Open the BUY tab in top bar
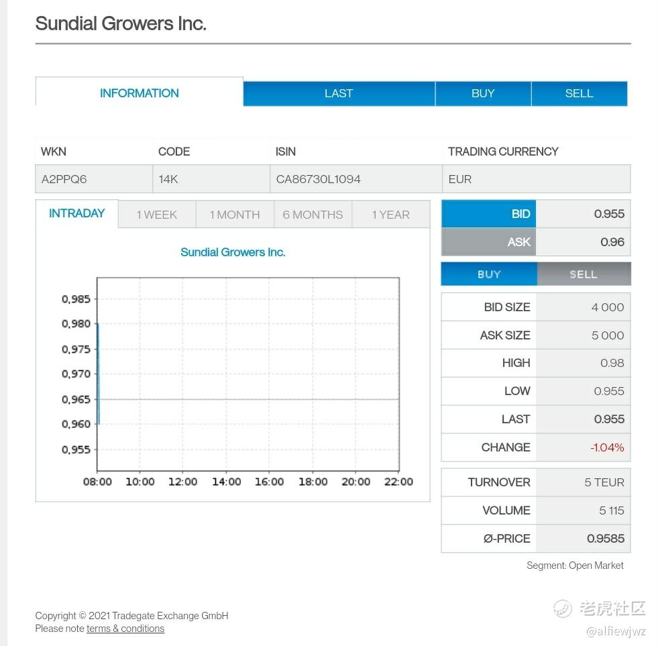The image size is (658, 646). pyautogui.click(x=483, y=94)
